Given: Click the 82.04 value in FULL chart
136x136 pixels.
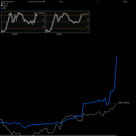Looking at the screenshot, I should [x=85, y=14].
